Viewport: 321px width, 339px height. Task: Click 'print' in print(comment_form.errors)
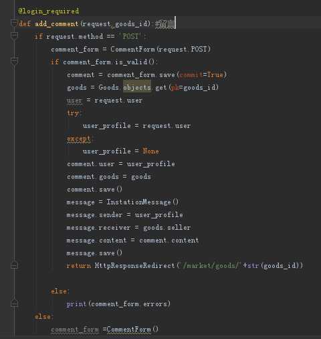pyautogui.click(x=76, y=304)
